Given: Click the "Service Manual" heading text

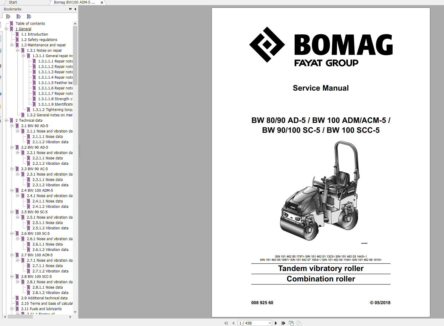Looking at the screenshot, I should [x=321, y=88].
